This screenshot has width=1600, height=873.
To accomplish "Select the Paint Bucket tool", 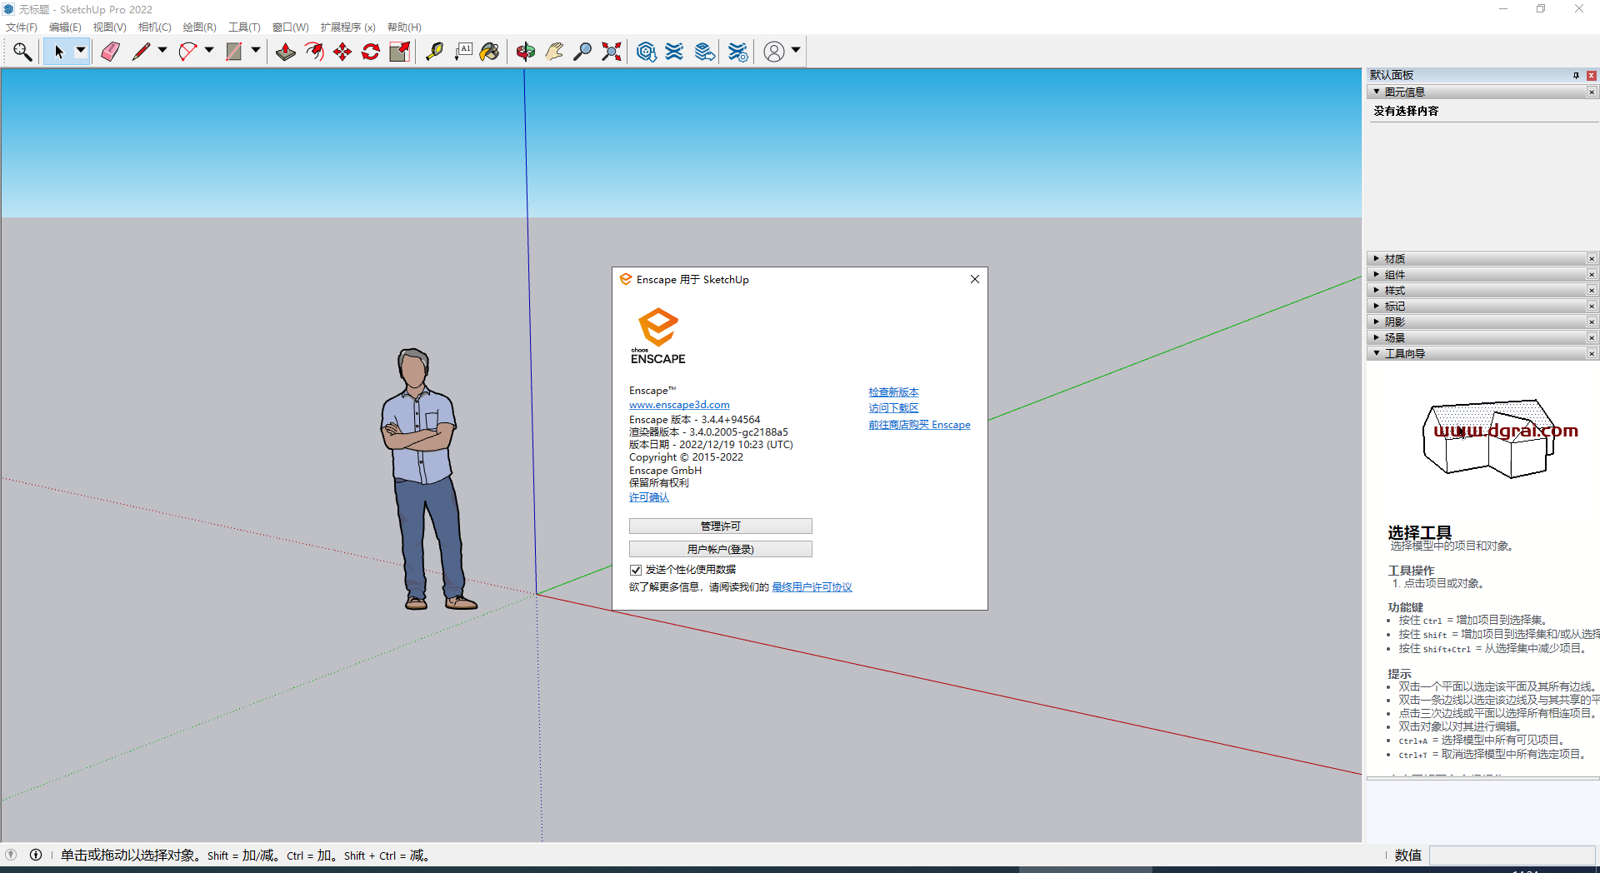I will [491, 51].
